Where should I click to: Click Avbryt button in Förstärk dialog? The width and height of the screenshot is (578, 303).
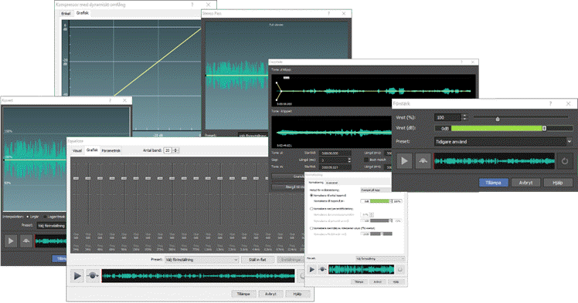coord(525,183)
